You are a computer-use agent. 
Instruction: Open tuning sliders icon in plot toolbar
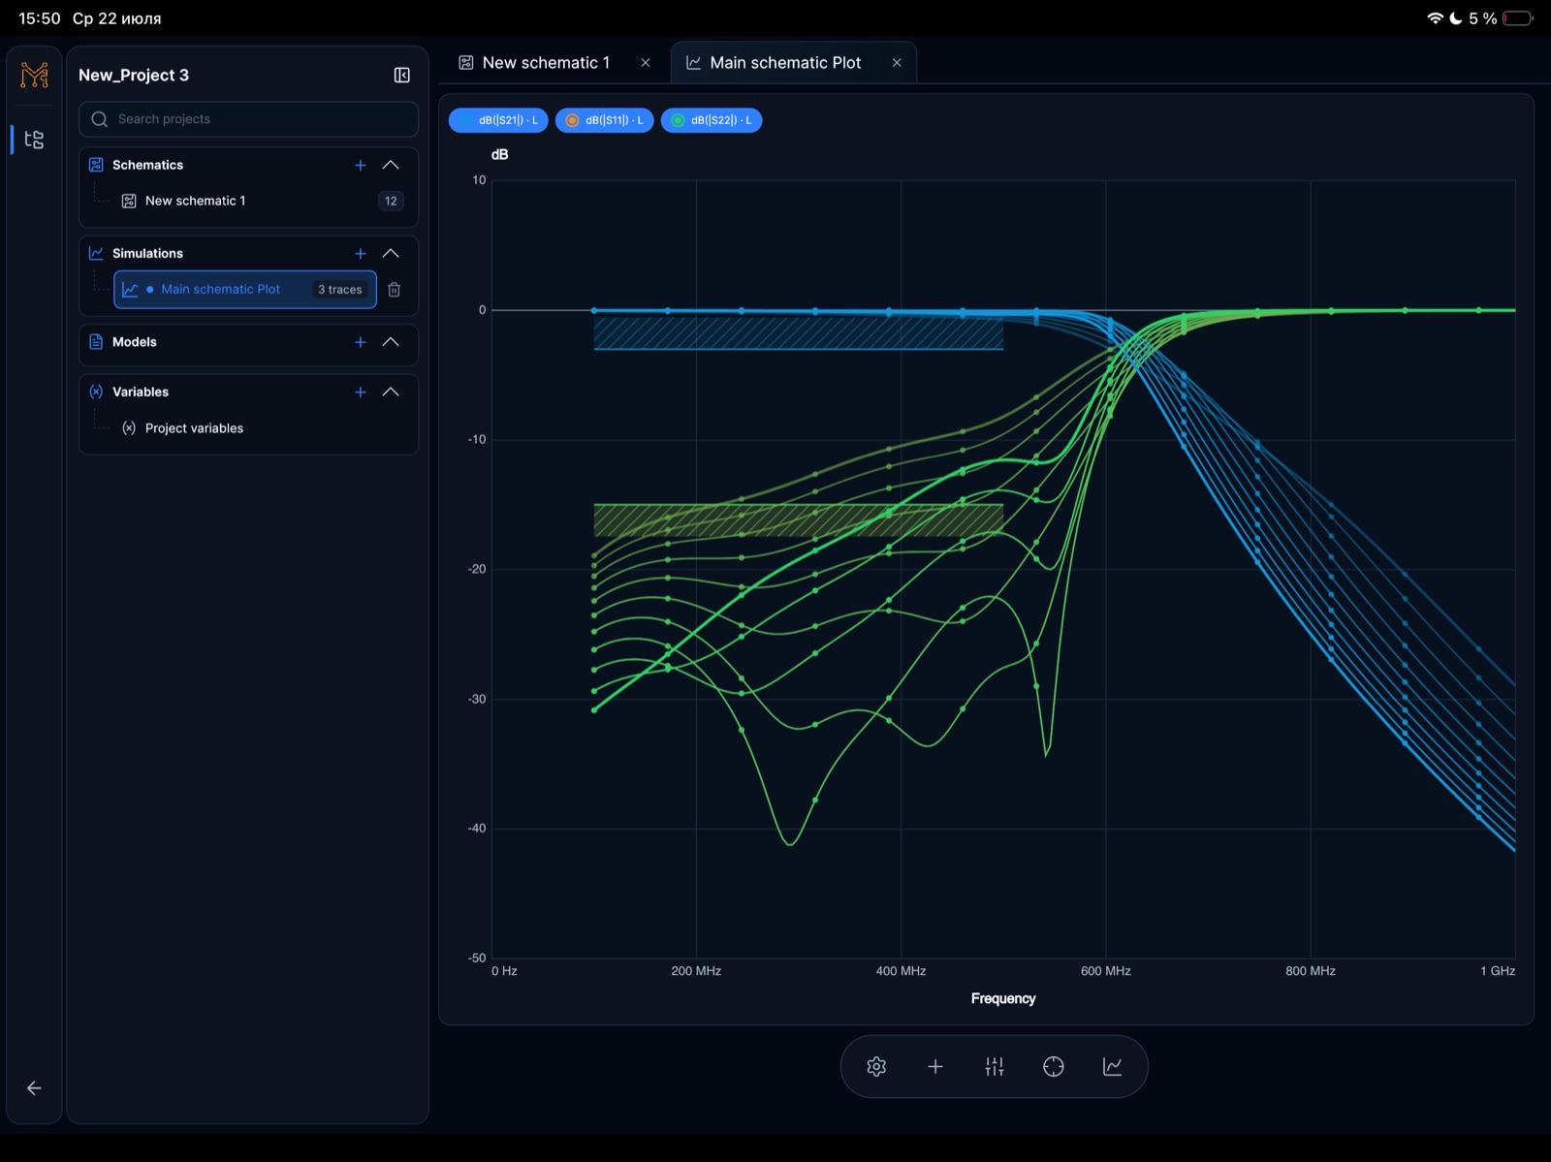click(995, 1067)
